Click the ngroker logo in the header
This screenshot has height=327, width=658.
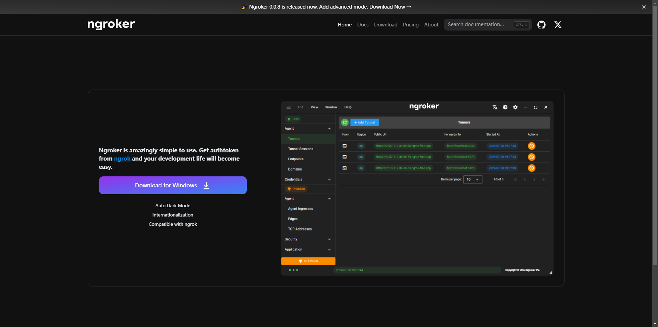click(111, 24)
